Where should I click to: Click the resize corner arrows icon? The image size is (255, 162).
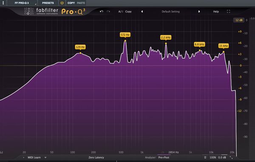click(231, 157)
